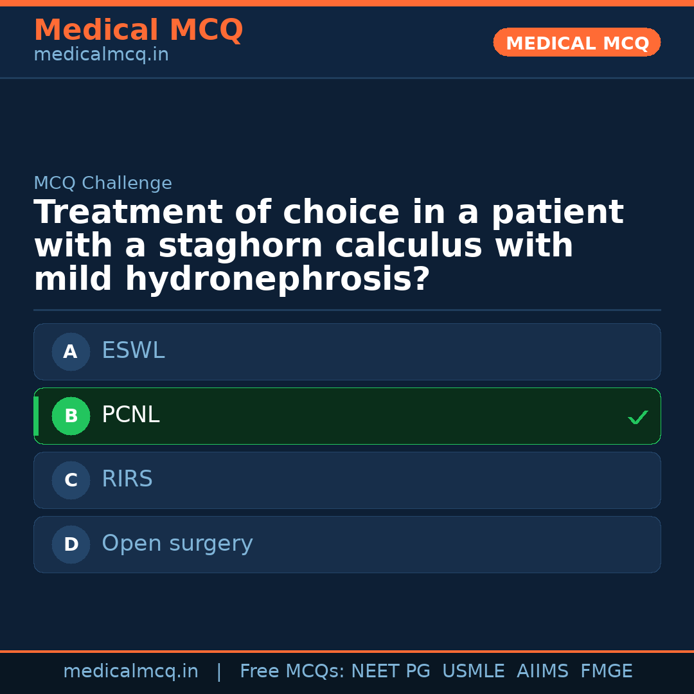Select answer option RIRS

pyautogui.click(x=347, y=480)
